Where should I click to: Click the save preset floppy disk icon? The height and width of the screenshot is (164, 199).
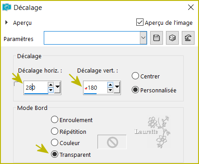tap(157, 38)
